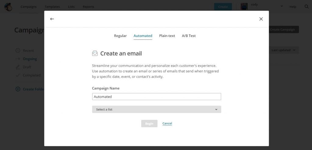Click the back arrow in dialog
The width and height of the screenshot is (312, 150).
(x=52, y=19)
